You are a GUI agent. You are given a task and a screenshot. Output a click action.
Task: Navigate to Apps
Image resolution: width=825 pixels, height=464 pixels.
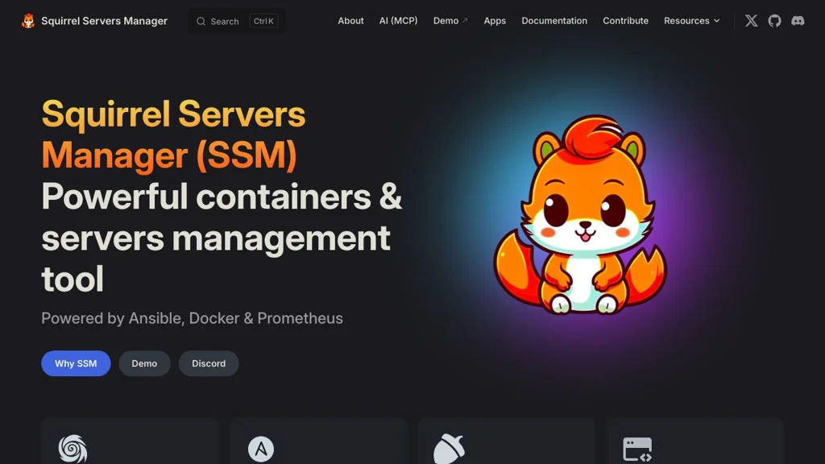point(495,21)
